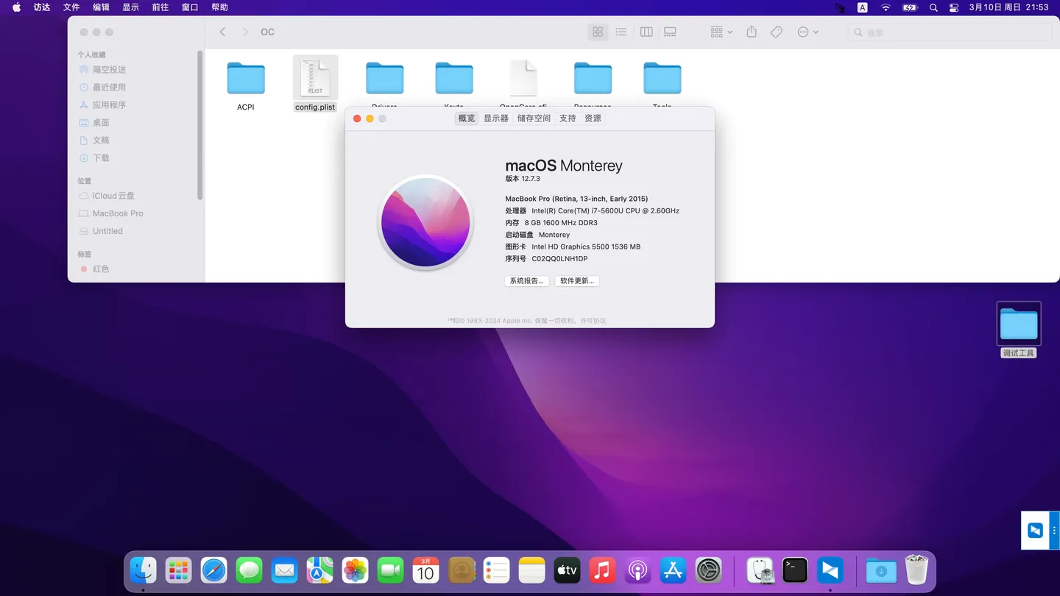Open the grouping dropdown in the Finder toolbar
The image size is (1060, 596).
click(x=719, y=32)
